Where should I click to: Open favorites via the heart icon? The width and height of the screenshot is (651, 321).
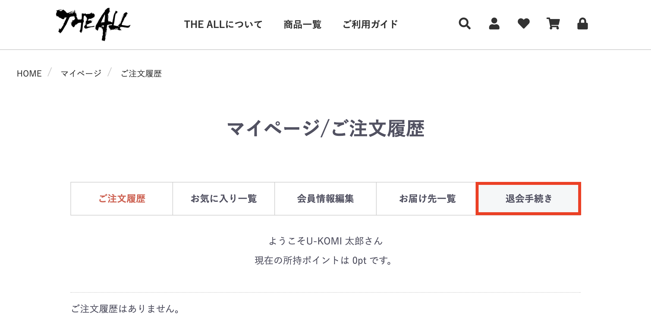tap(523, 23)
